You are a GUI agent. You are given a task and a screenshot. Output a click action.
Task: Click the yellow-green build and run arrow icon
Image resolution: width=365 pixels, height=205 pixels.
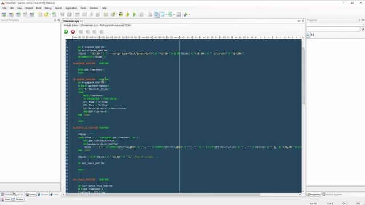(128, 14)
